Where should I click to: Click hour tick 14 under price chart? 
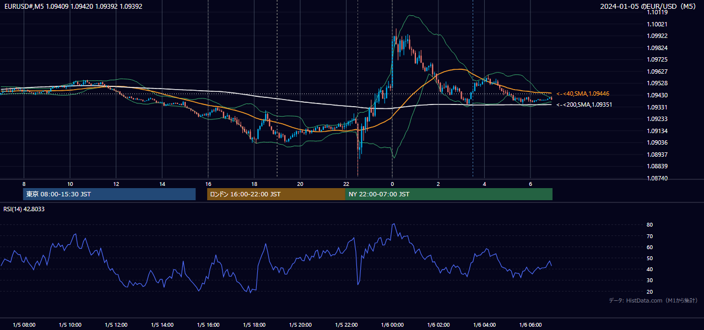click(x=162, y=184)
